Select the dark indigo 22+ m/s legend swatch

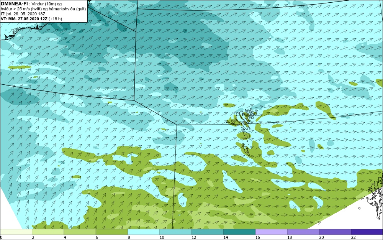tap(367, 232)
